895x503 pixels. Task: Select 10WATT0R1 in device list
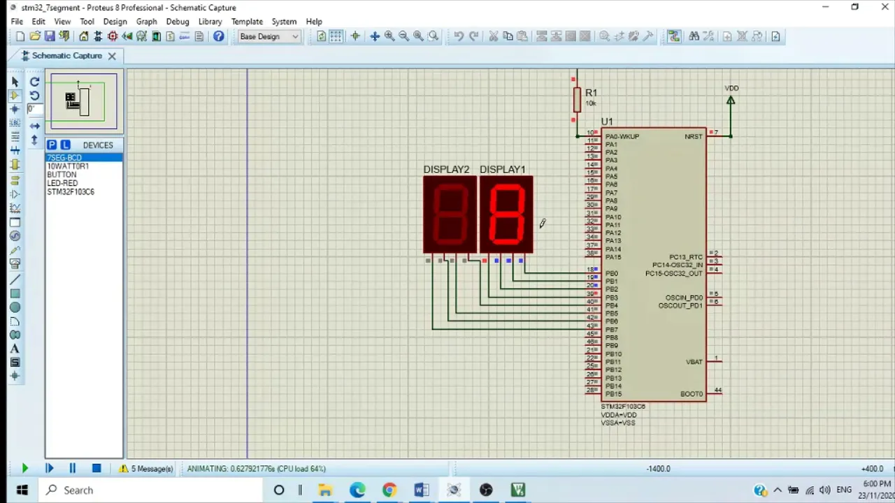(84, 166)
